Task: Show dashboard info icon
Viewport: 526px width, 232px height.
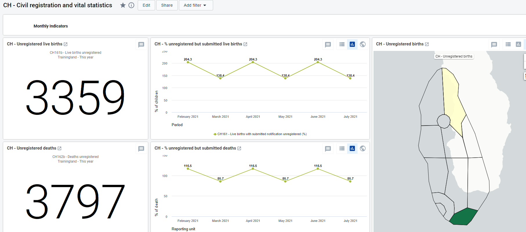Action: click(x=131, y=5)
